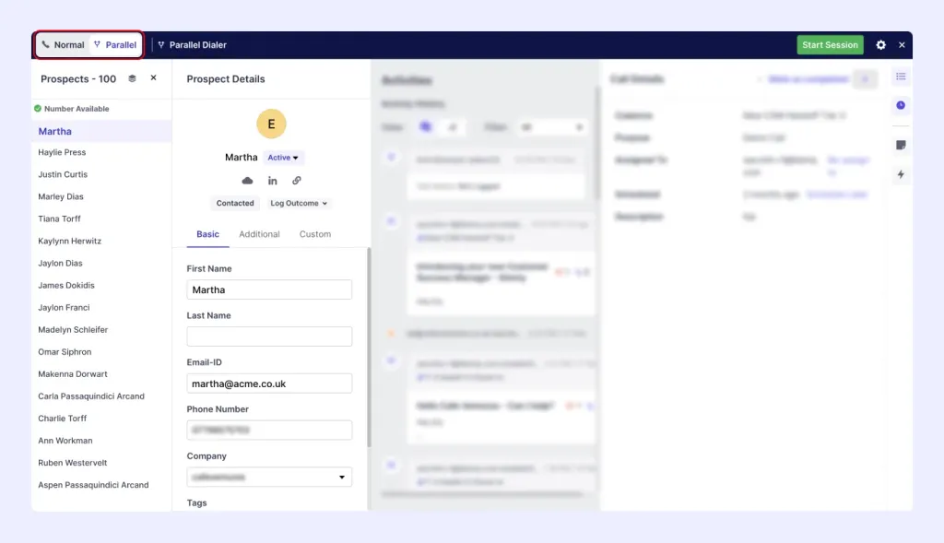Click the Contacted stage button
Image resolution: width=944 pixels, height=543 pixels.
click(235, 204)
